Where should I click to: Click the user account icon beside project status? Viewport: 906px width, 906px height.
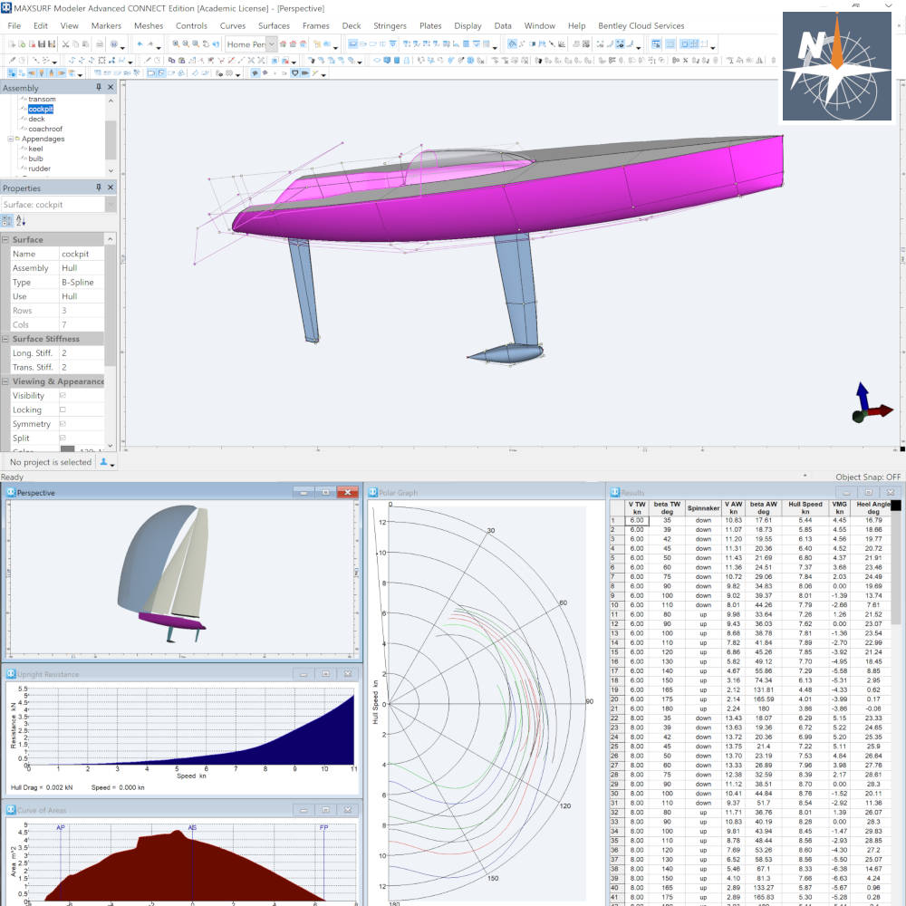(105, 462)
